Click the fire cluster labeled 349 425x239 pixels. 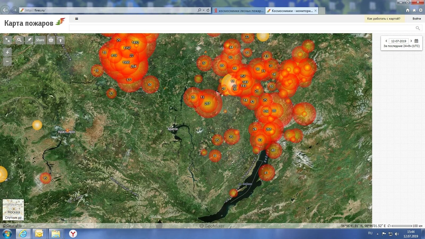pyautogui.click(x=245, y=82)
